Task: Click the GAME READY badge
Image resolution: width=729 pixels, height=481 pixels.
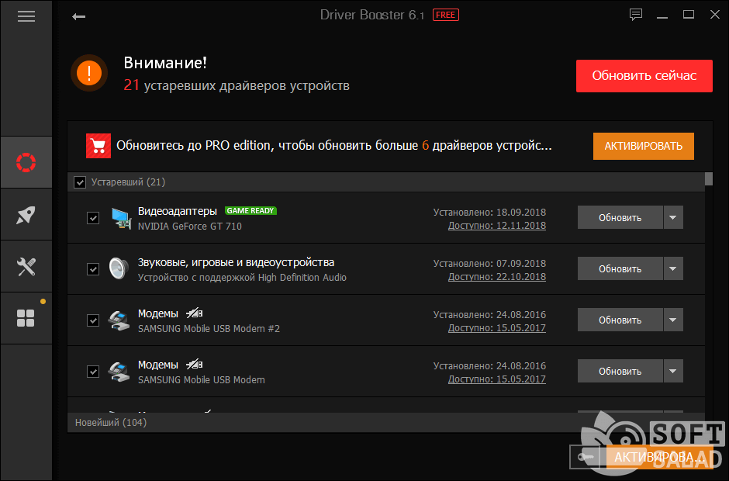Action: coord(250,211)
